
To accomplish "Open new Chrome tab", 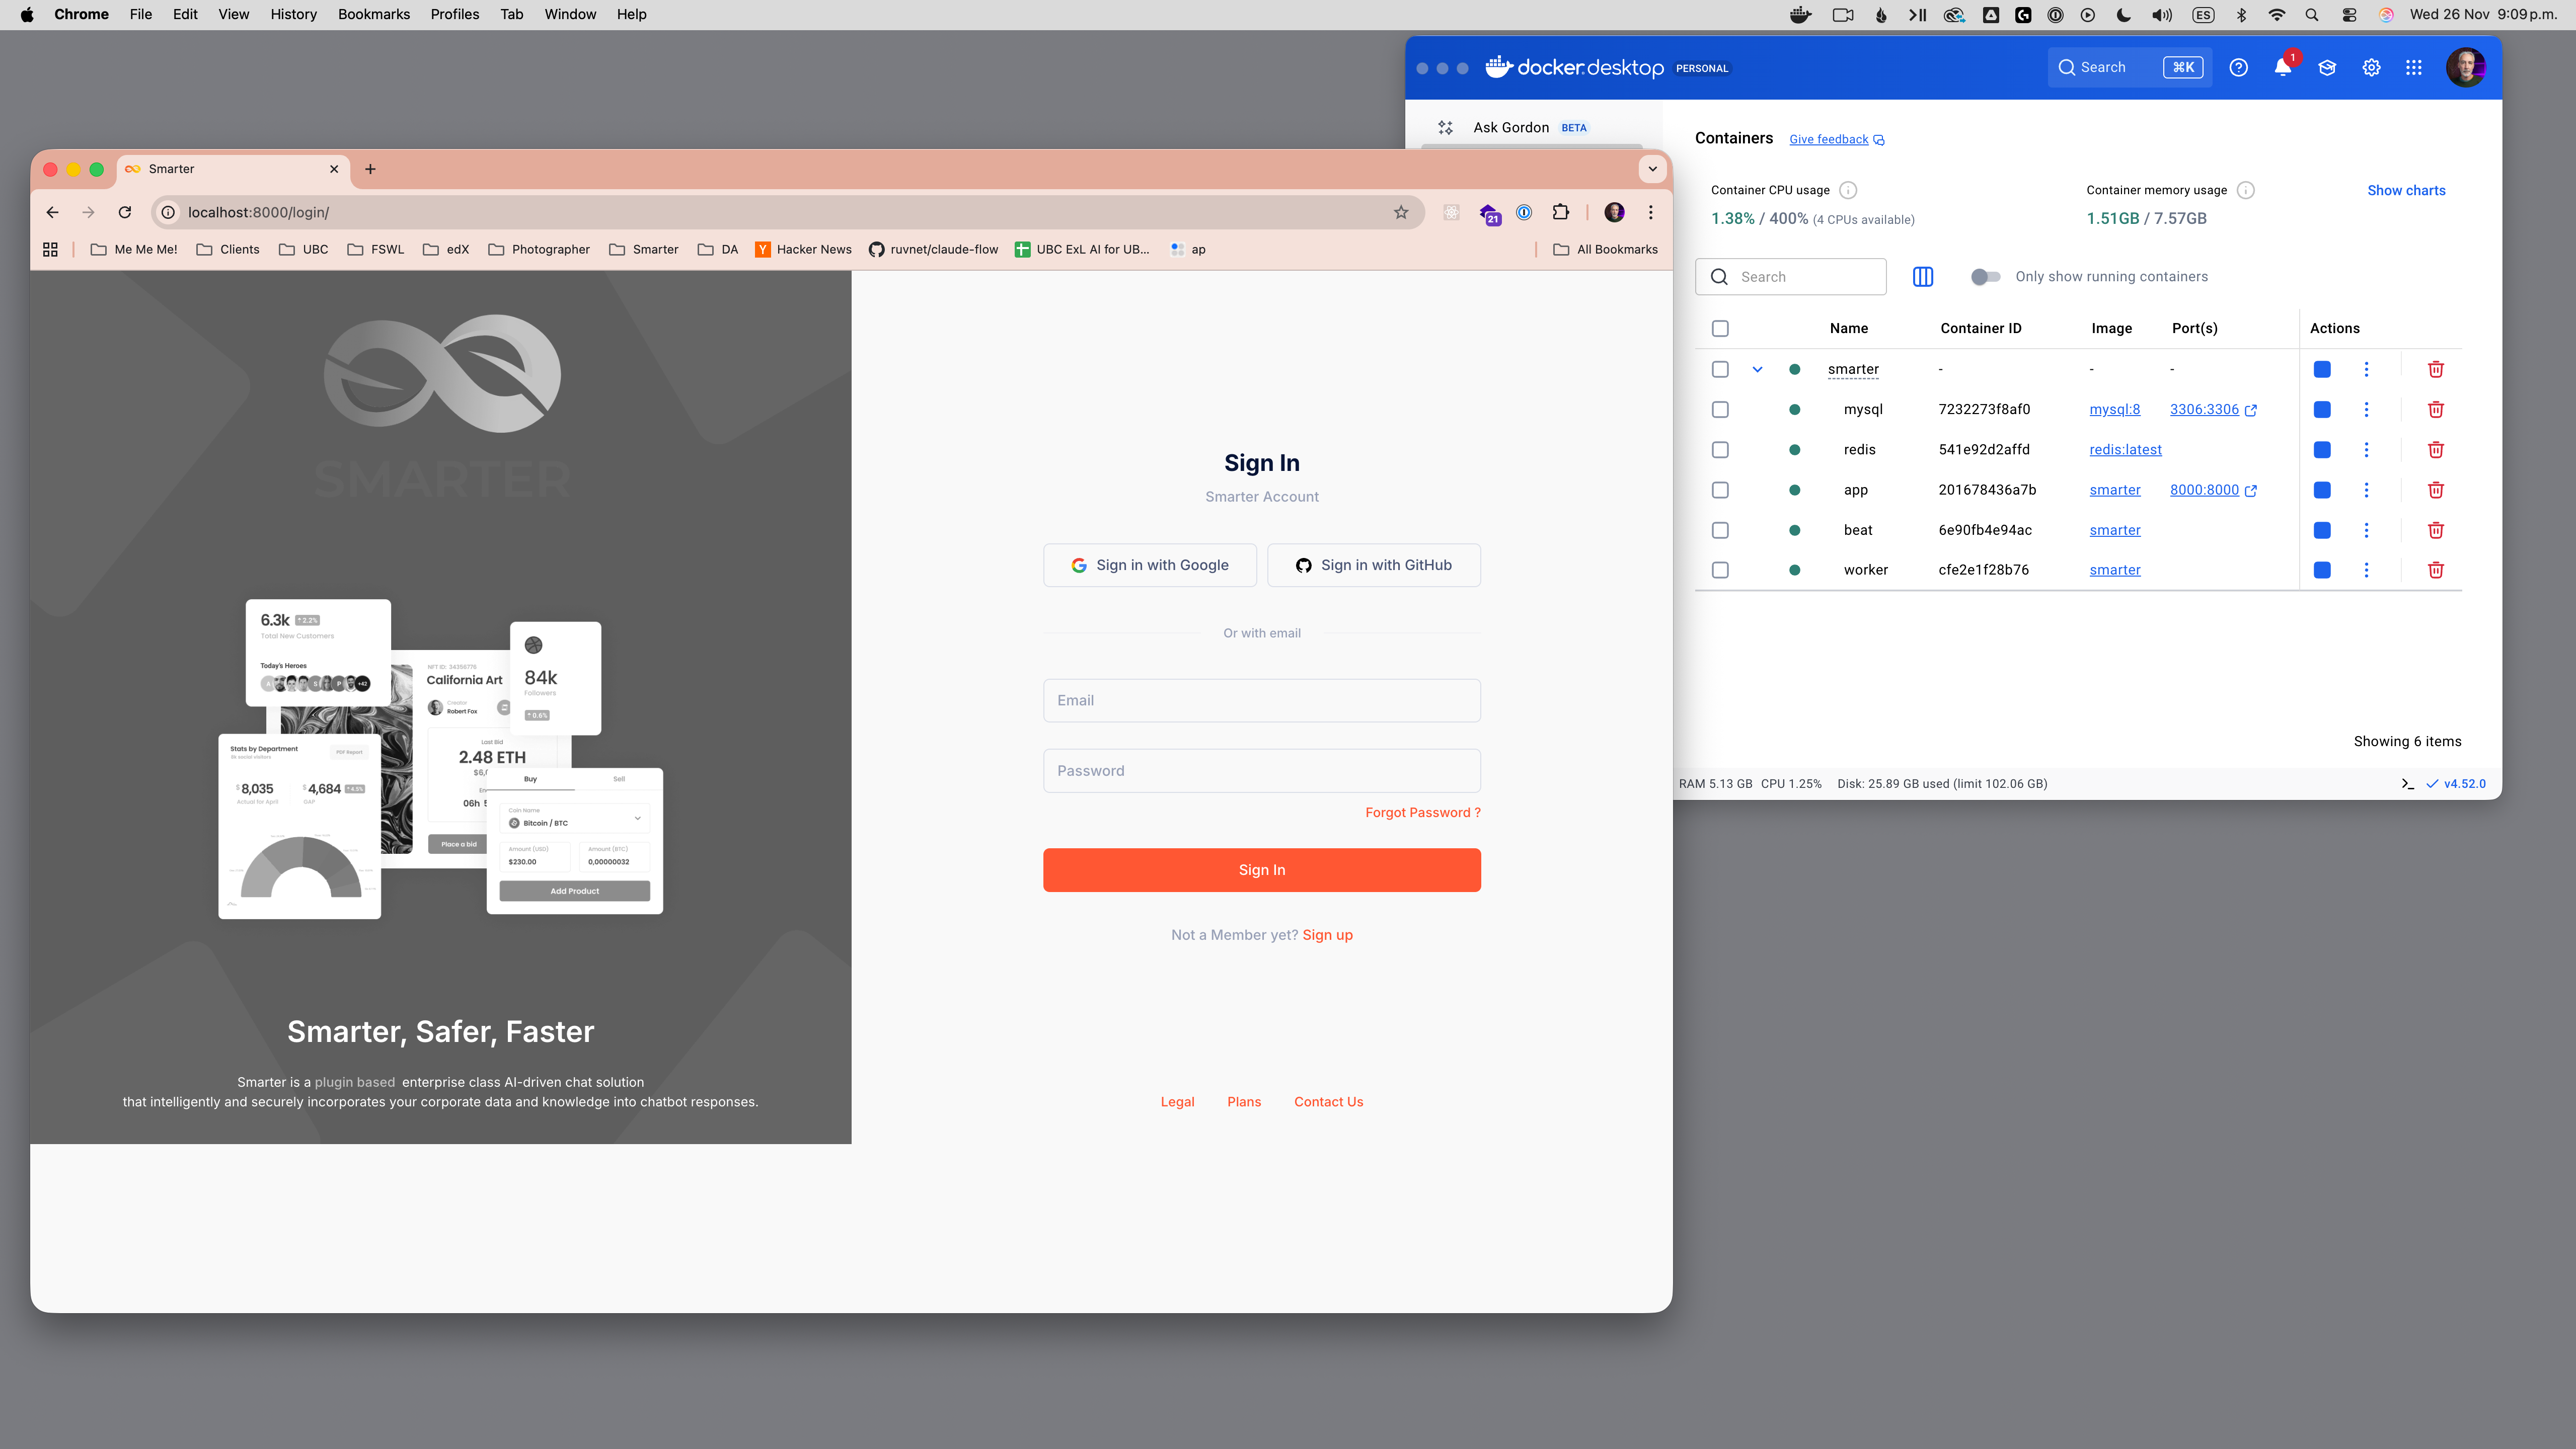I will [x=370, y=169].
